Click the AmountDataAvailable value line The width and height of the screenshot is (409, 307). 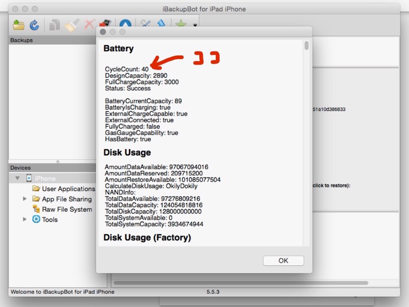[x=157, y=167]
